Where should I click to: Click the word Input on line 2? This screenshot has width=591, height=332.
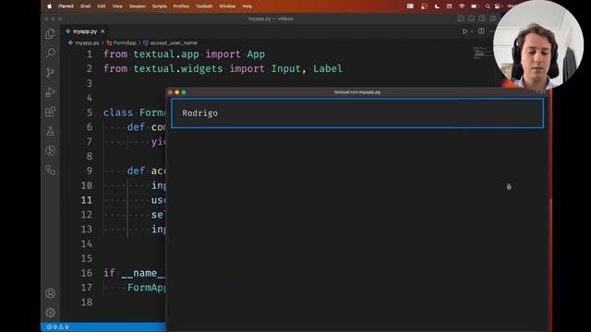point(286,69)
